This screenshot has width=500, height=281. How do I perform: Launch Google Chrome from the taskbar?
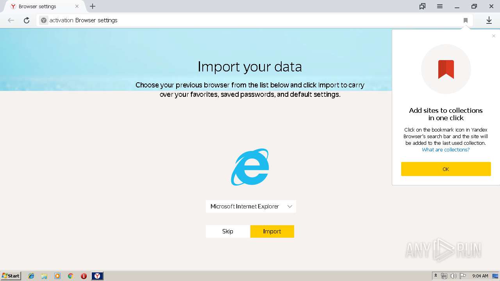pos(71,276)
